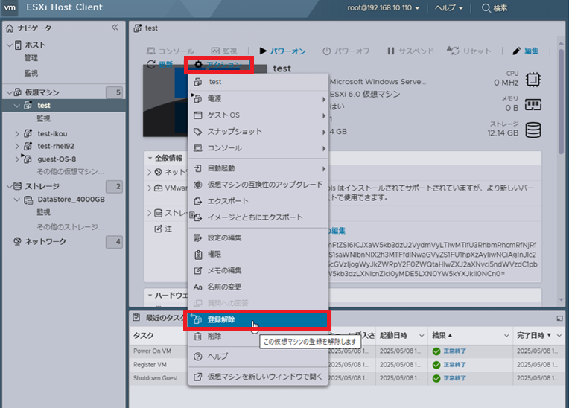569x408 pixels.
Task: Click the Console toolbar icon
Action: [x=151, y=51]
